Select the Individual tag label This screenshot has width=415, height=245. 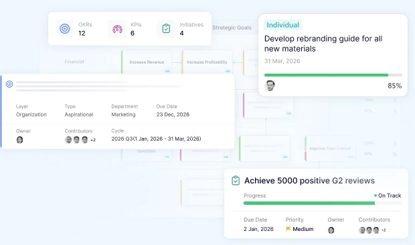point(282,25)
